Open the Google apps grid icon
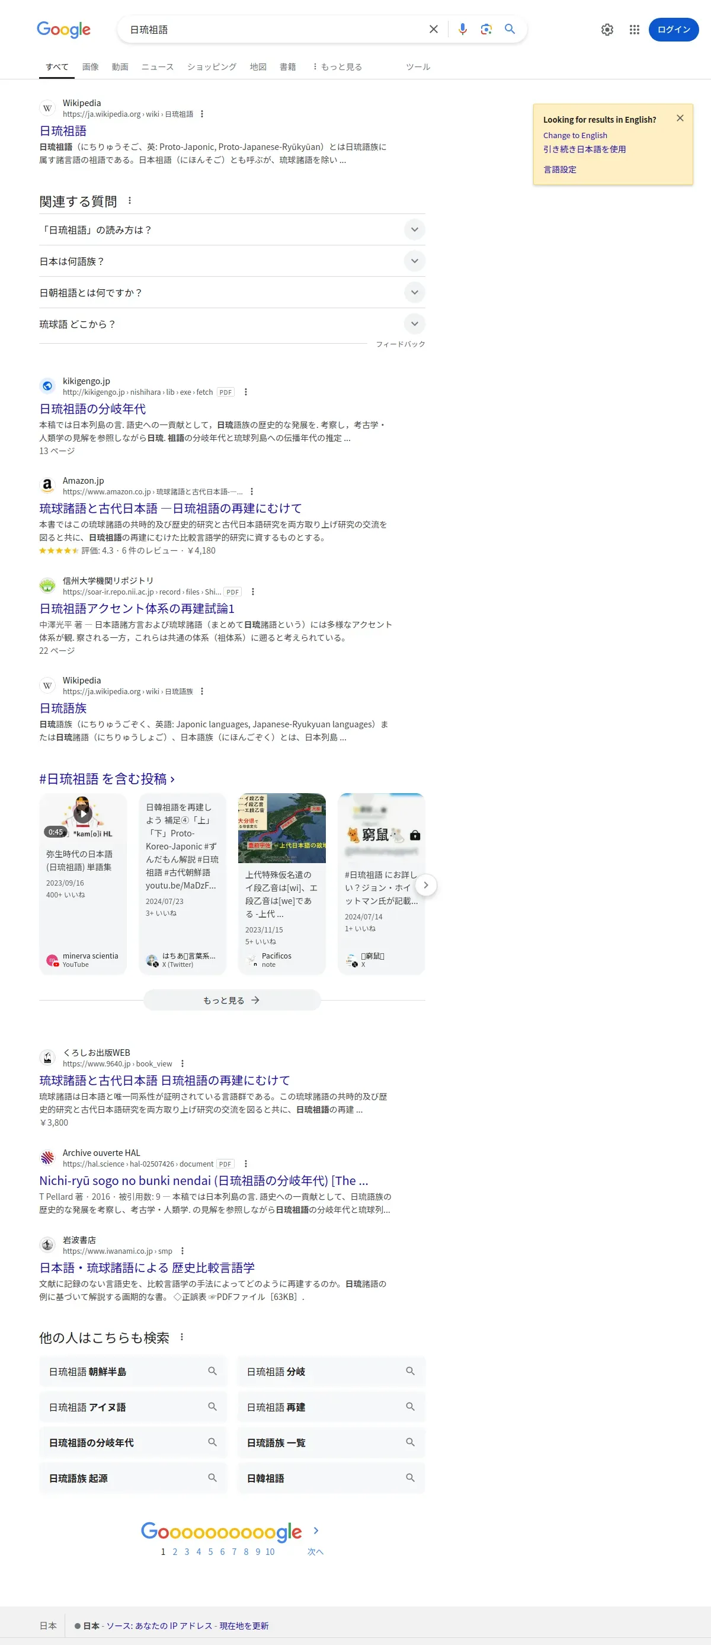The width and height of the screenshot is (711, 1645). point(634,30)
